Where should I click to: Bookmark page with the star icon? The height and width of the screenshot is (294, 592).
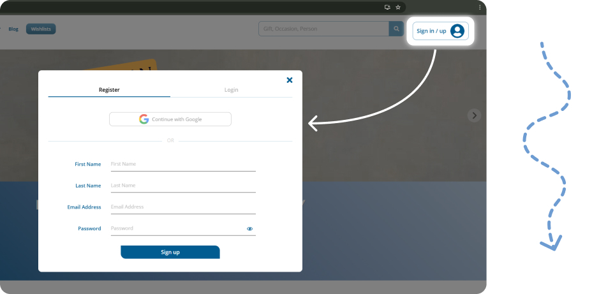398,7
